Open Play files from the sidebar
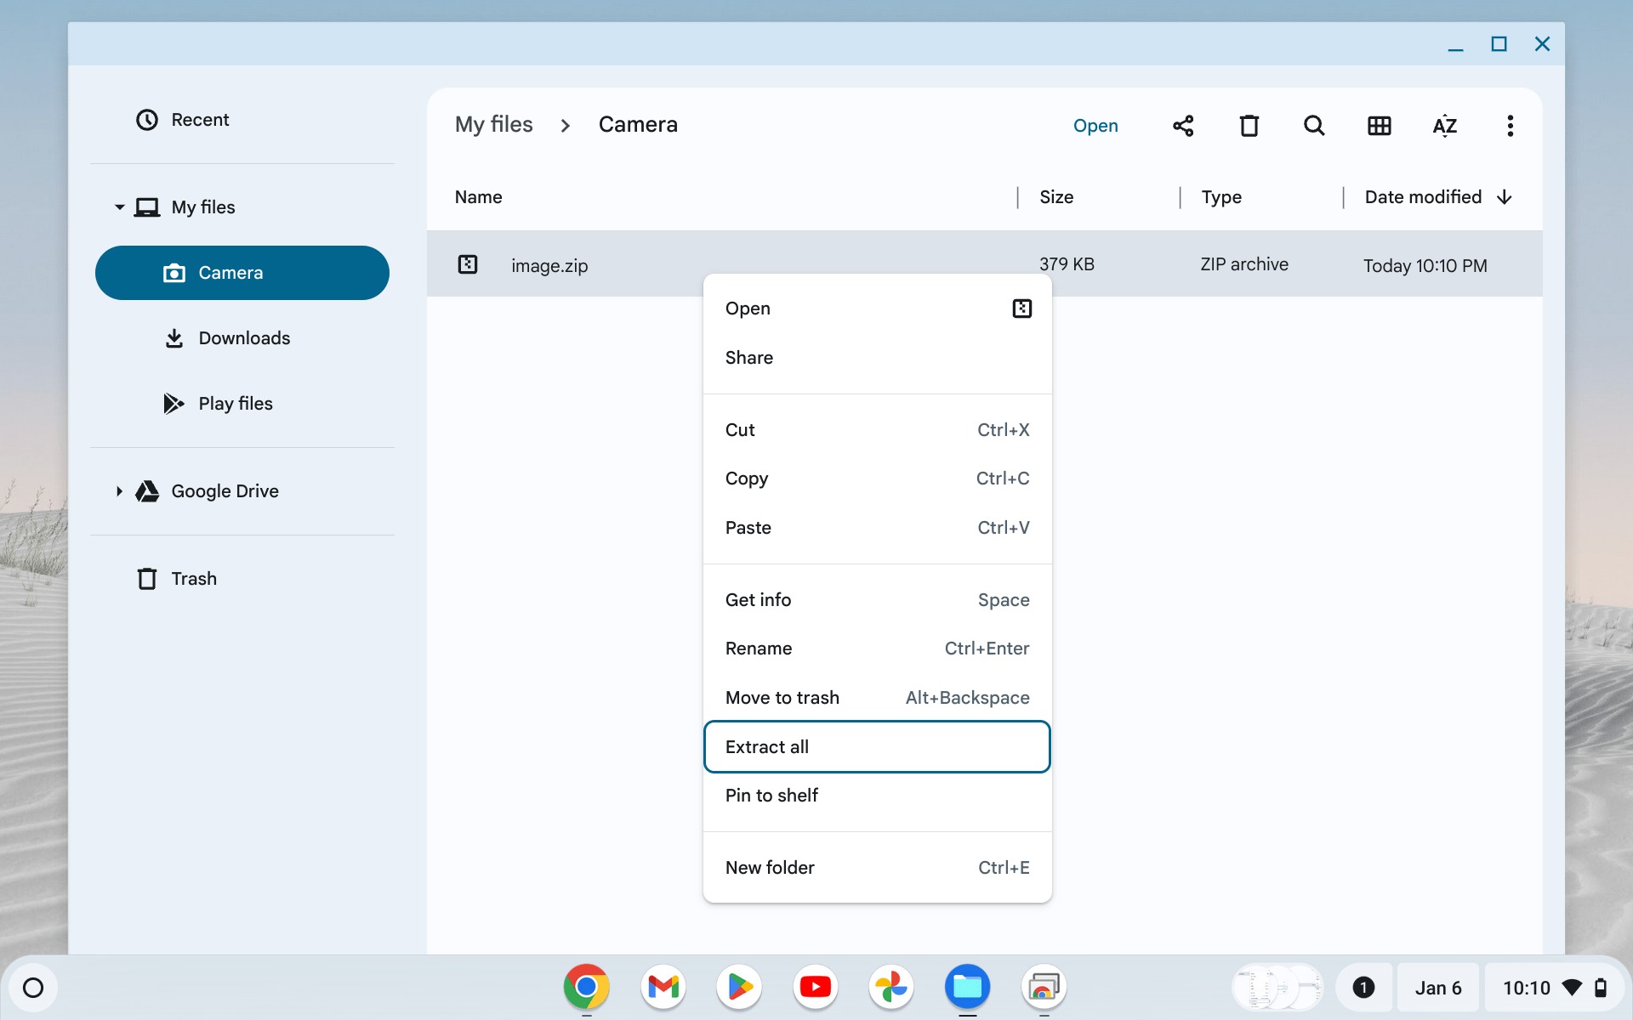Screen dimensions: 1633x1020 click(236, 403)
